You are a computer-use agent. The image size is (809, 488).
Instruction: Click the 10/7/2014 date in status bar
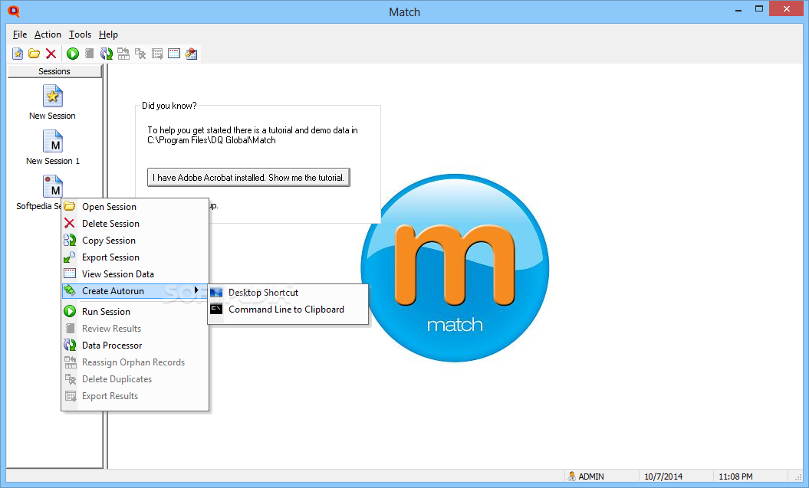(x=663, y=477)
